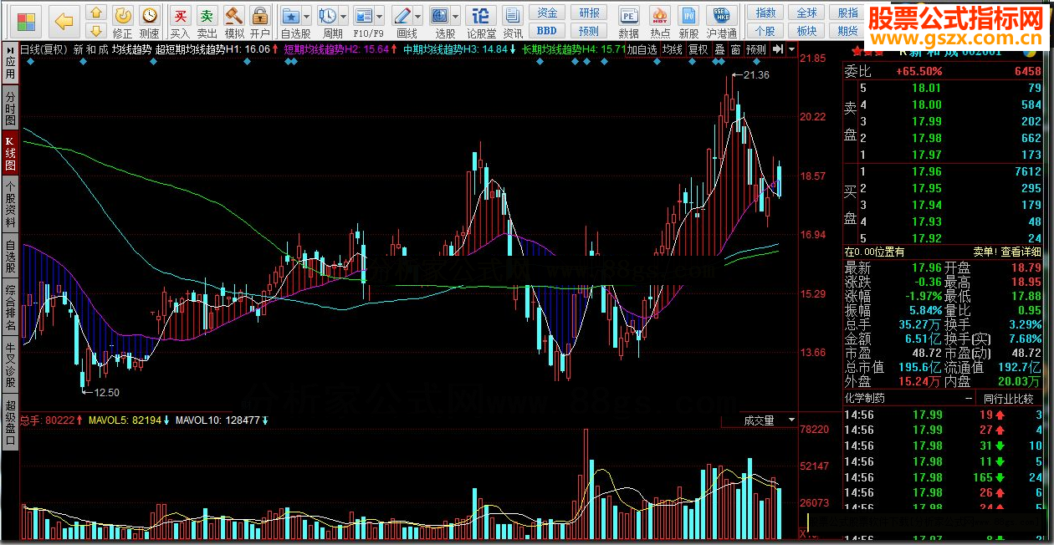Click the yellow back arrow icon

pos(64,19)
